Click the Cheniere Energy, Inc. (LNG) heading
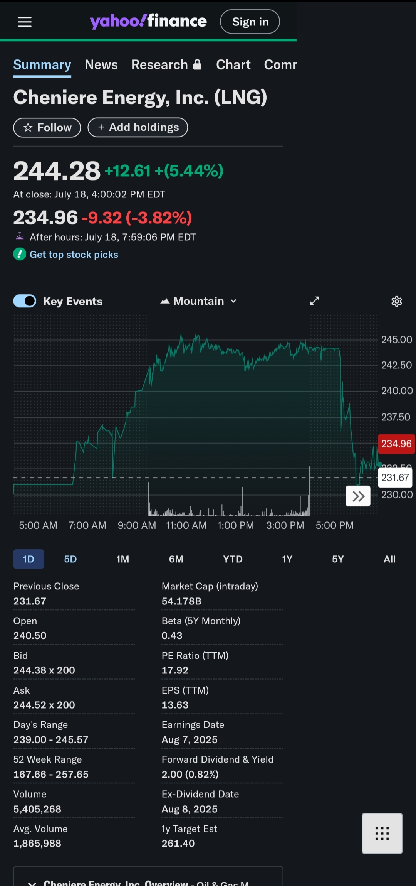 pyautogui.click(x=140, y=97)
